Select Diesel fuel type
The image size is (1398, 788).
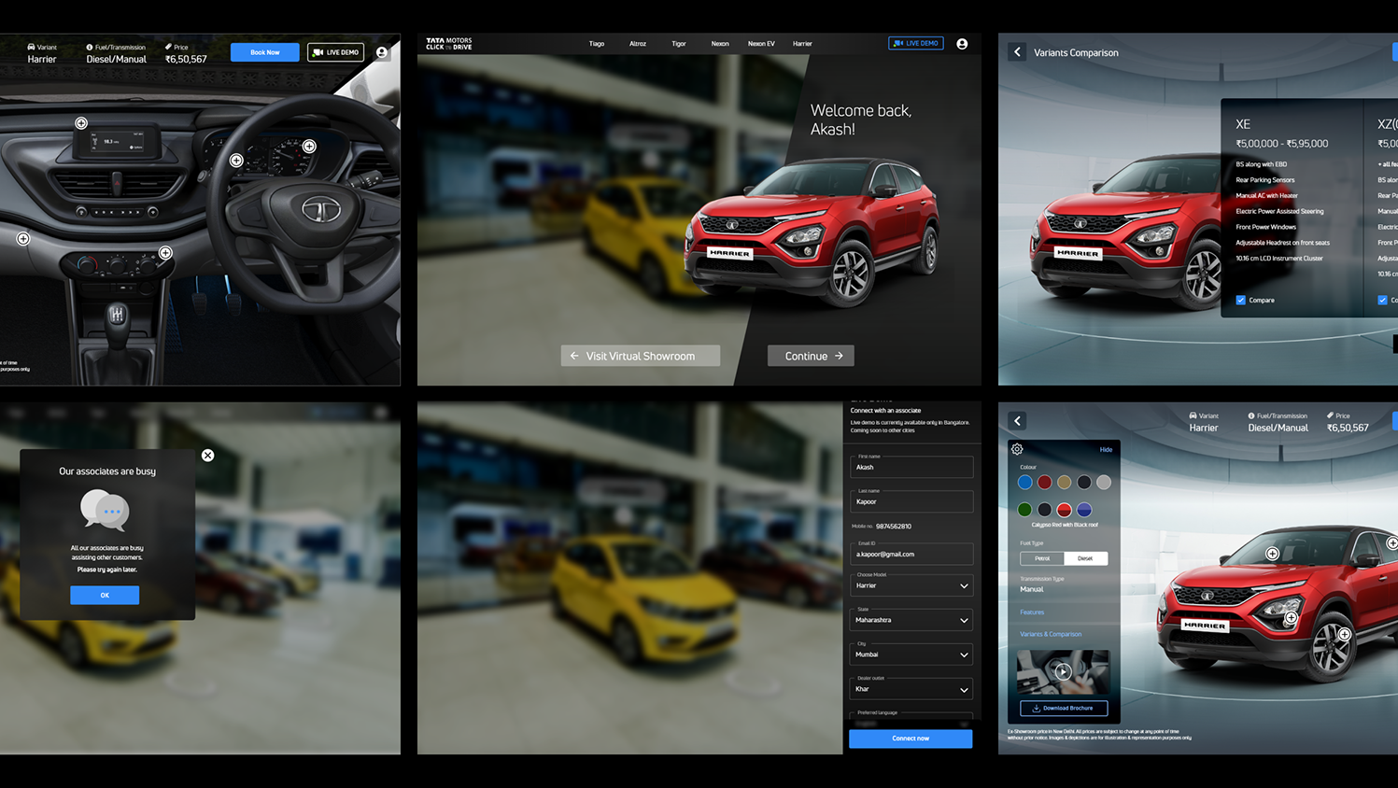1085,558
